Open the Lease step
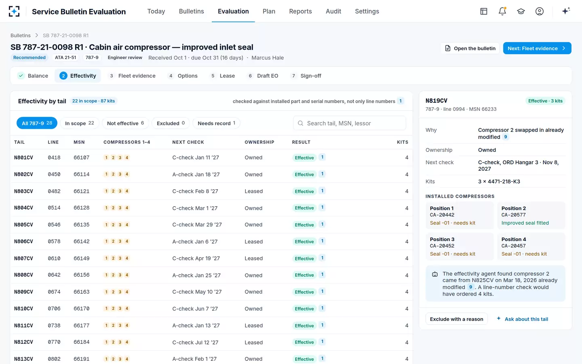The width and height of the screenshot is (582, 364). 223,76
